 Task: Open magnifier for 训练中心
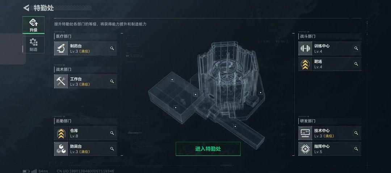click(356, 48)
